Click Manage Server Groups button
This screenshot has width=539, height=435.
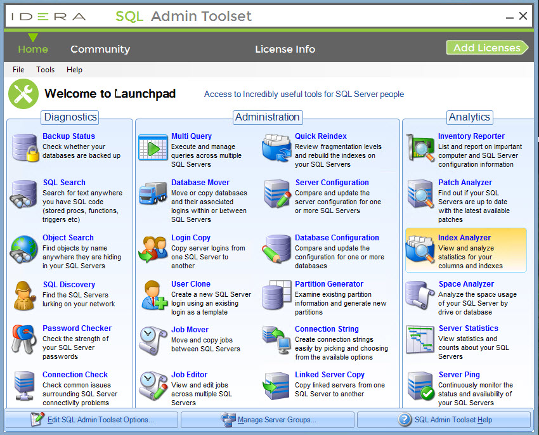(268, 420)
